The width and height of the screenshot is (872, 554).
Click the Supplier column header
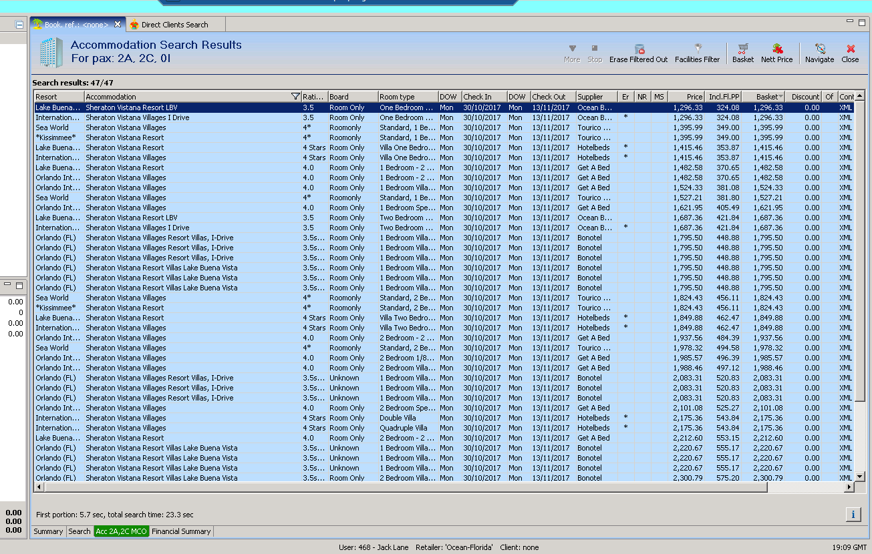597,97
